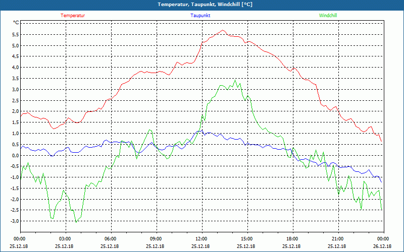404x252 pixels.
Task: Click the 25.12.18 date under 12:00
Action: [200, 246]
